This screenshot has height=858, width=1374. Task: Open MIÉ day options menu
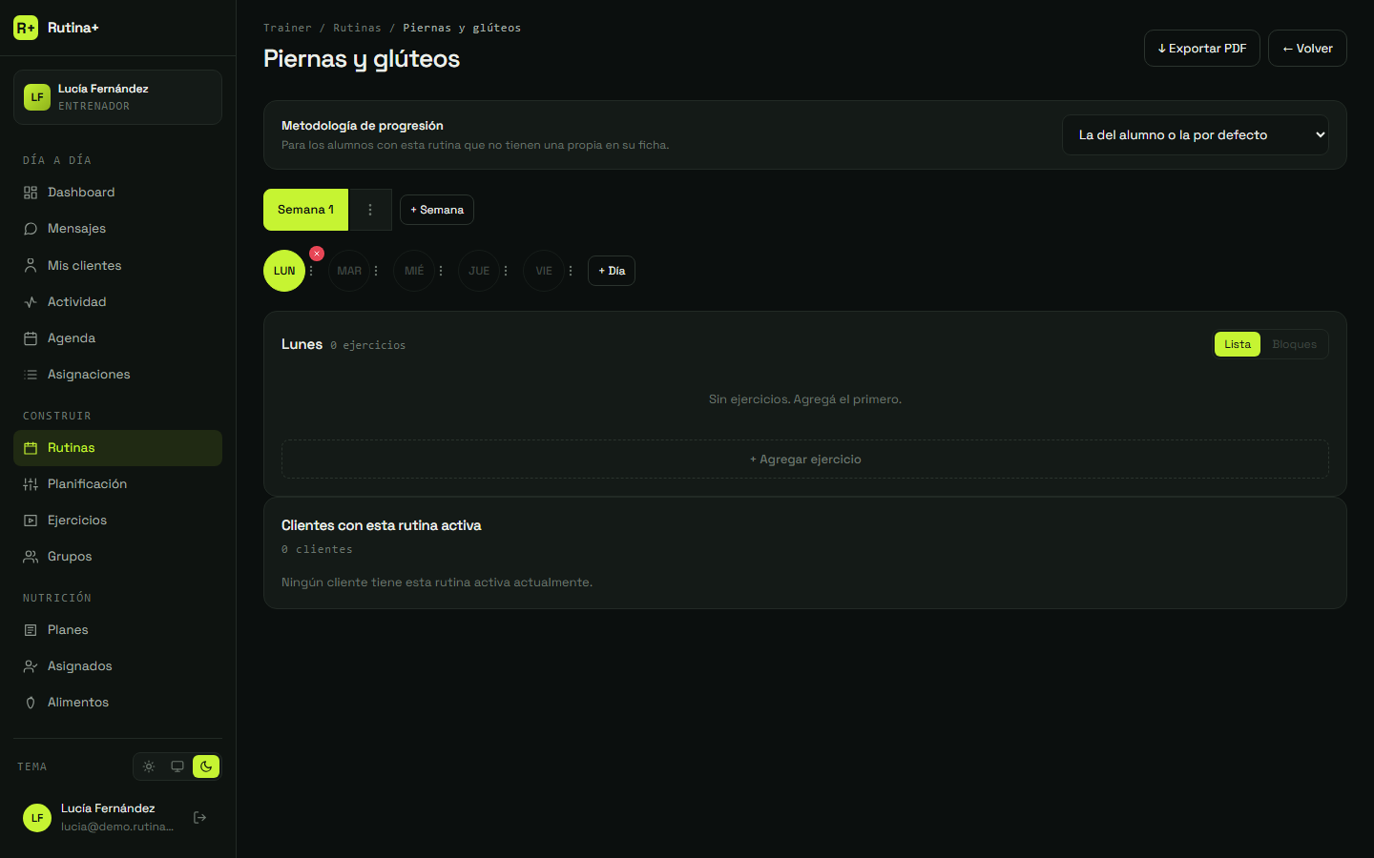(x=441, y=271)
